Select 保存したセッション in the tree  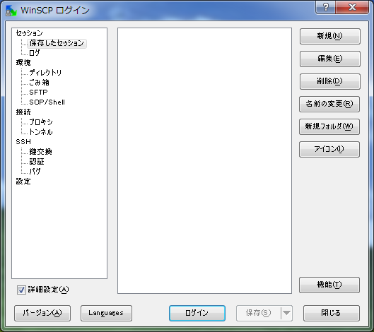[x=57, y=43]
